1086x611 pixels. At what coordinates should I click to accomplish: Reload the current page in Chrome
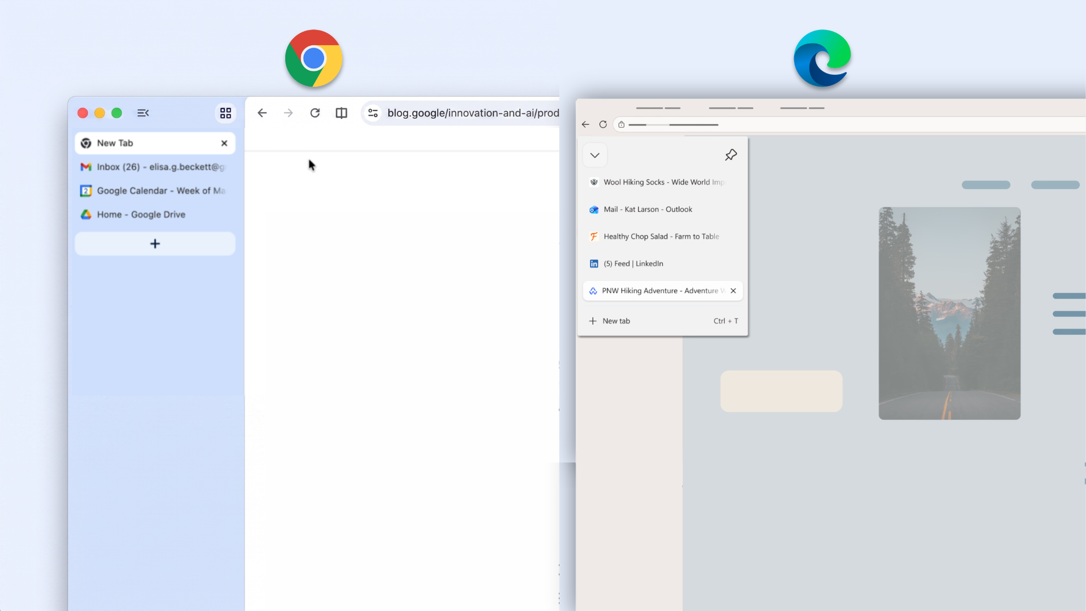[314, 113]
